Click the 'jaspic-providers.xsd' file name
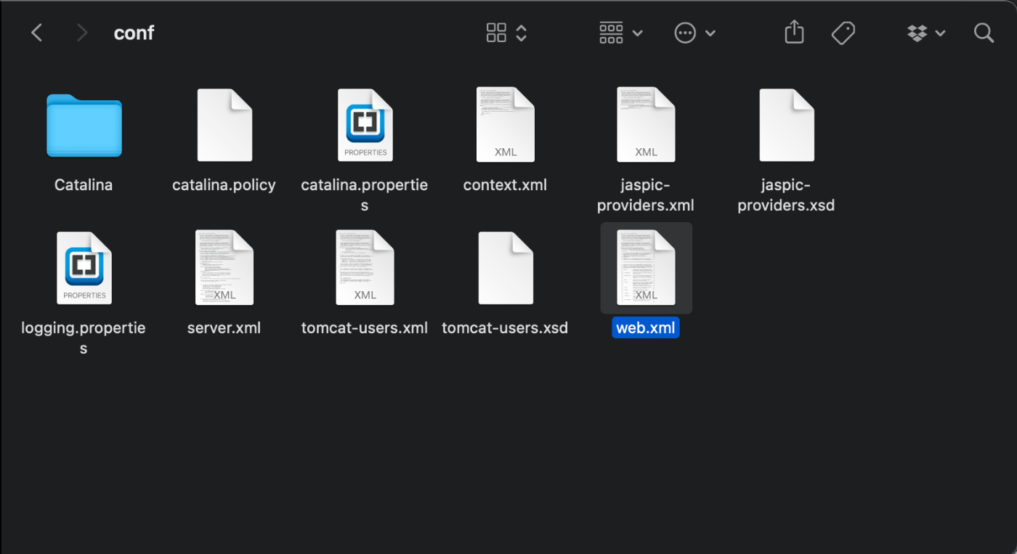 [786, 195]
